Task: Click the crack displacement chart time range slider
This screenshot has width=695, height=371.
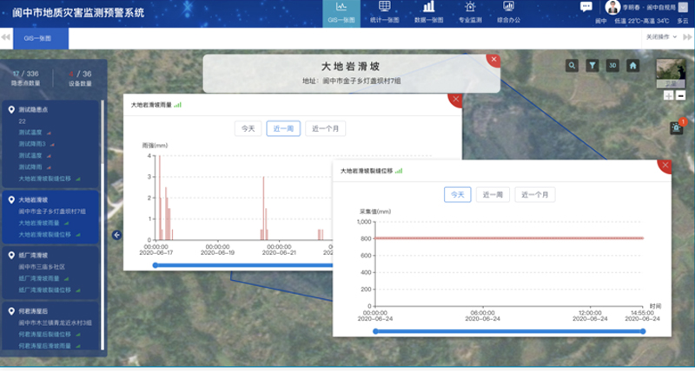Action: tap(508, 331)
